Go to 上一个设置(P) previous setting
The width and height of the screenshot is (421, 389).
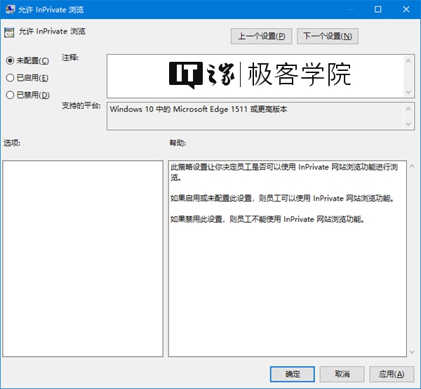tap(261, 36)
